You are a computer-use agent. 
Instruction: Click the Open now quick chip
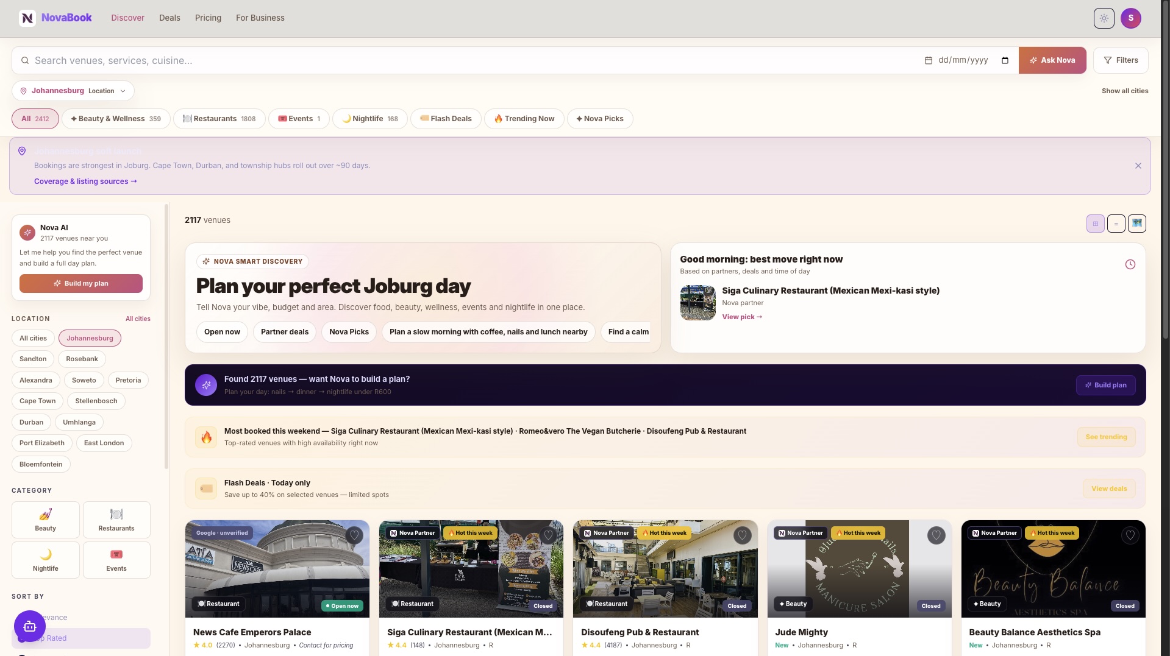tap(222, 332)
